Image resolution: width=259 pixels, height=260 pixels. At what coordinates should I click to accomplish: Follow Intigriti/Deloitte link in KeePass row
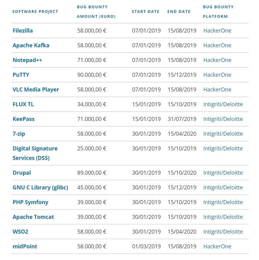[x=223, y=119]
